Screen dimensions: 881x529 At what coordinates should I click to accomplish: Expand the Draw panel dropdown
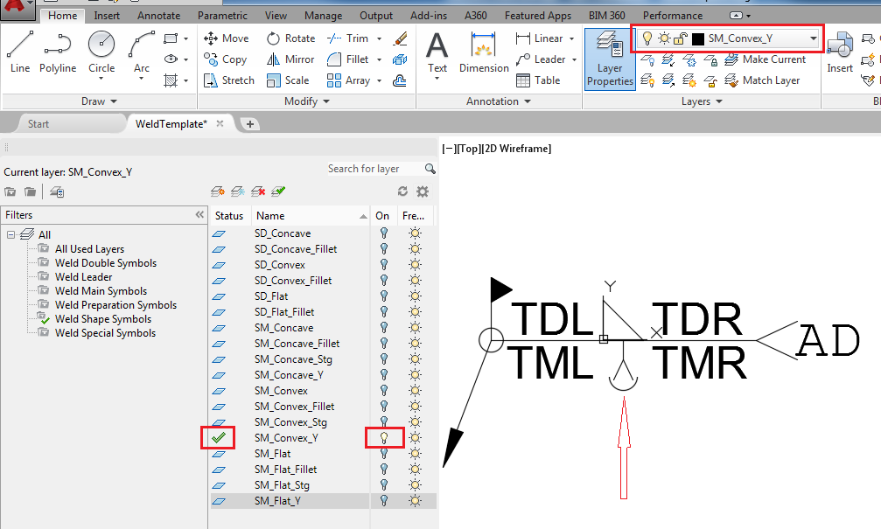tap(114, 101)
